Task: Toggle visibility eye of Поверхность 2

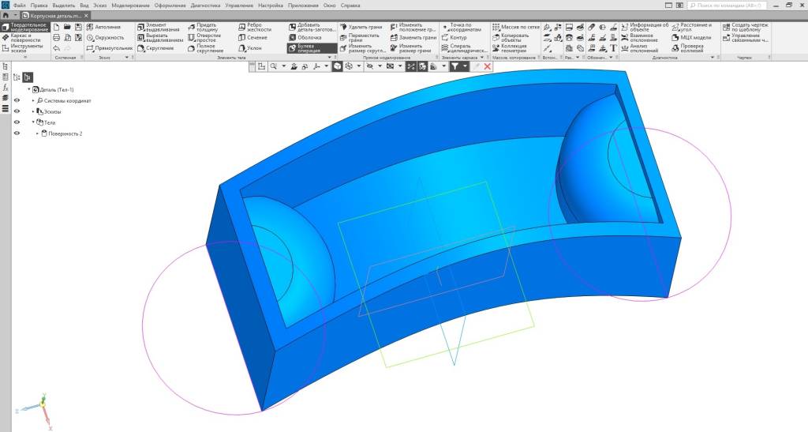Action: pos(17,133)
